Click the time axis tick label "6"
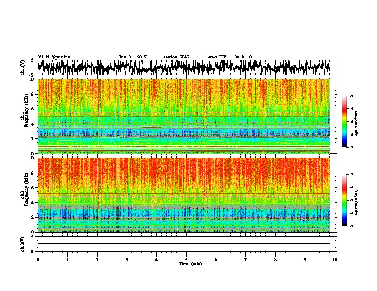 (216, 260)
